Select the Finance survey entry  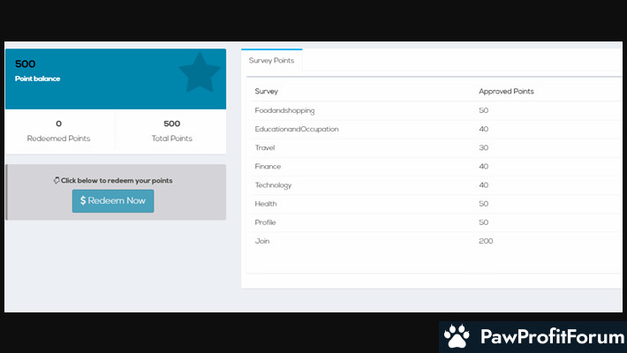point(268,166)
